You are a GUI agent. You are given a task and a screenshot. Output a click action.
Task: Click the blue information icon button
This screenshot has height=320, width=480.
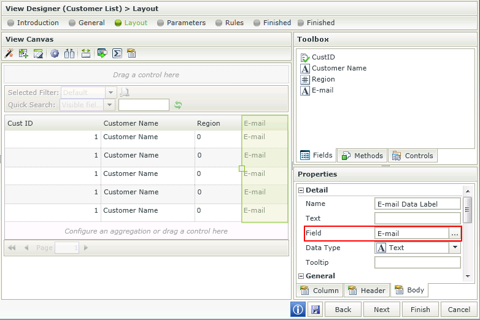(298, 310)
